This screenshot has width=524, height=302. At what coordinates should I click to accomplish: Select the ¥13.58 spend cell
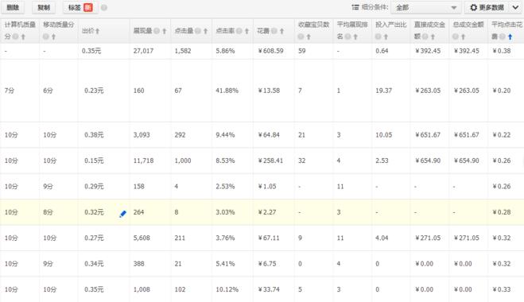coord(269,91)
